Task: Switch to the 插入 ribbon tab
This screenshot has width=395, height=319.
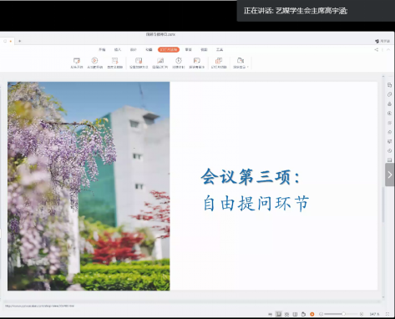Action: click(x=118, y=49)
